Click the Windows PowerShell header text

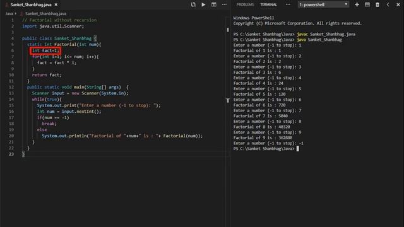(x=254, y=18)
